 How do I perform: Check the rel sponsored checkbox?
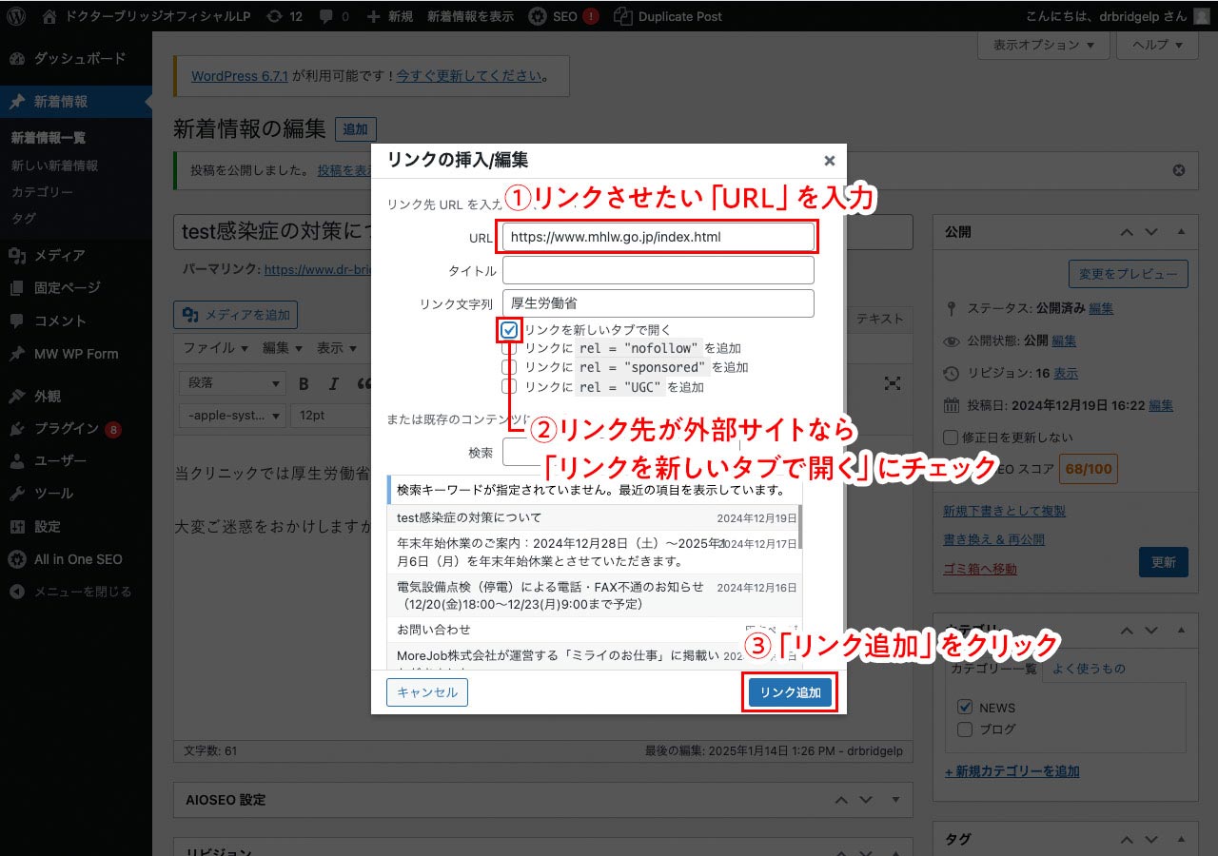tap(509, 367)
